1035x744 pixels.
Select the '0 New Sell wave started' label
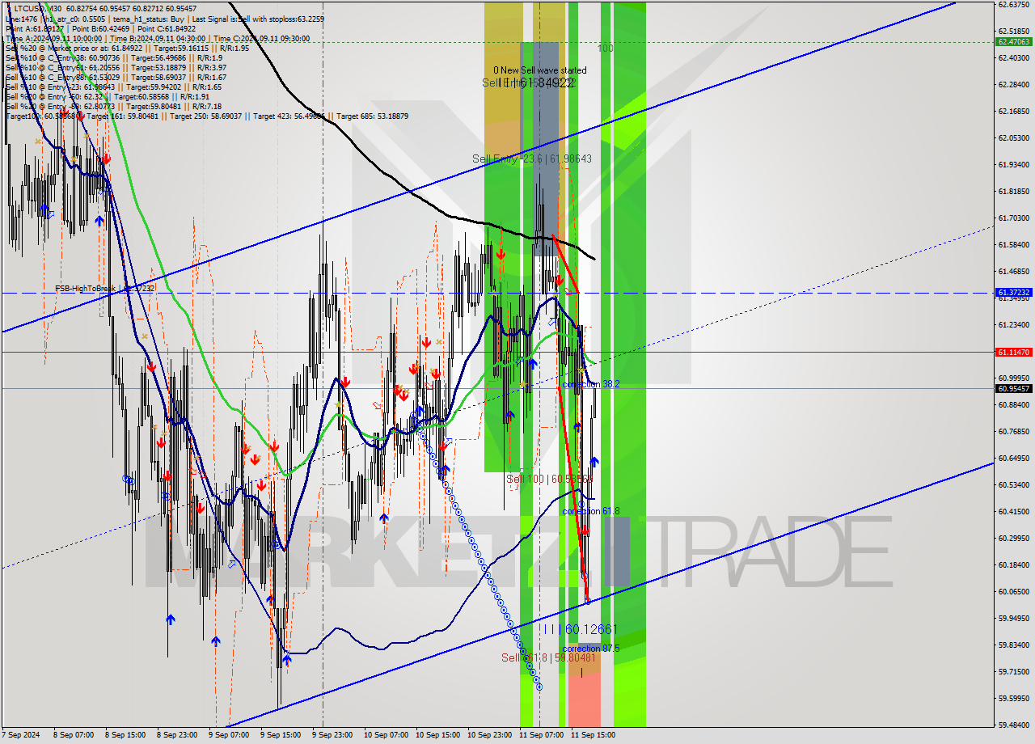(540, 70)
